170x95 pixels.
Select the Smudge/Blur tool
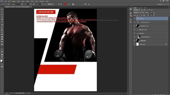coord(2,39)
